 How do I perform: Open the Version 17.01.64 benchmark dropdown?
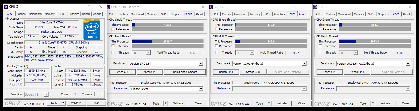click(201, 64)
